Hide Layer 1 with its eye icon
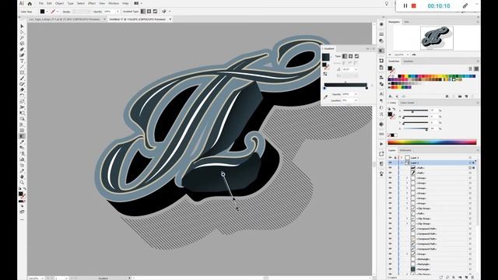Image resolution: width=498 pixels, height=280 pixels. pyautogui.click(x=391, y=163)
